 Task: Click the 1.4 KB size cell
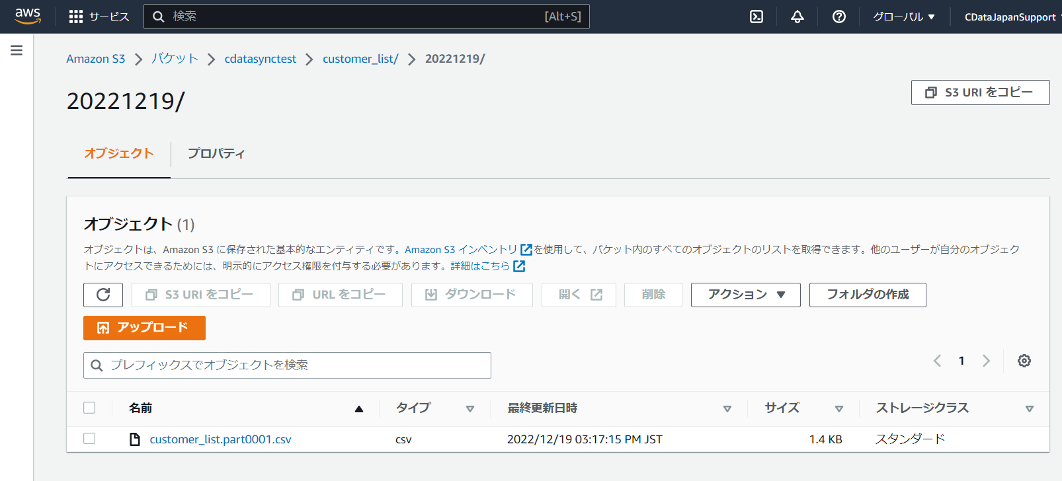tap(825, 439)
